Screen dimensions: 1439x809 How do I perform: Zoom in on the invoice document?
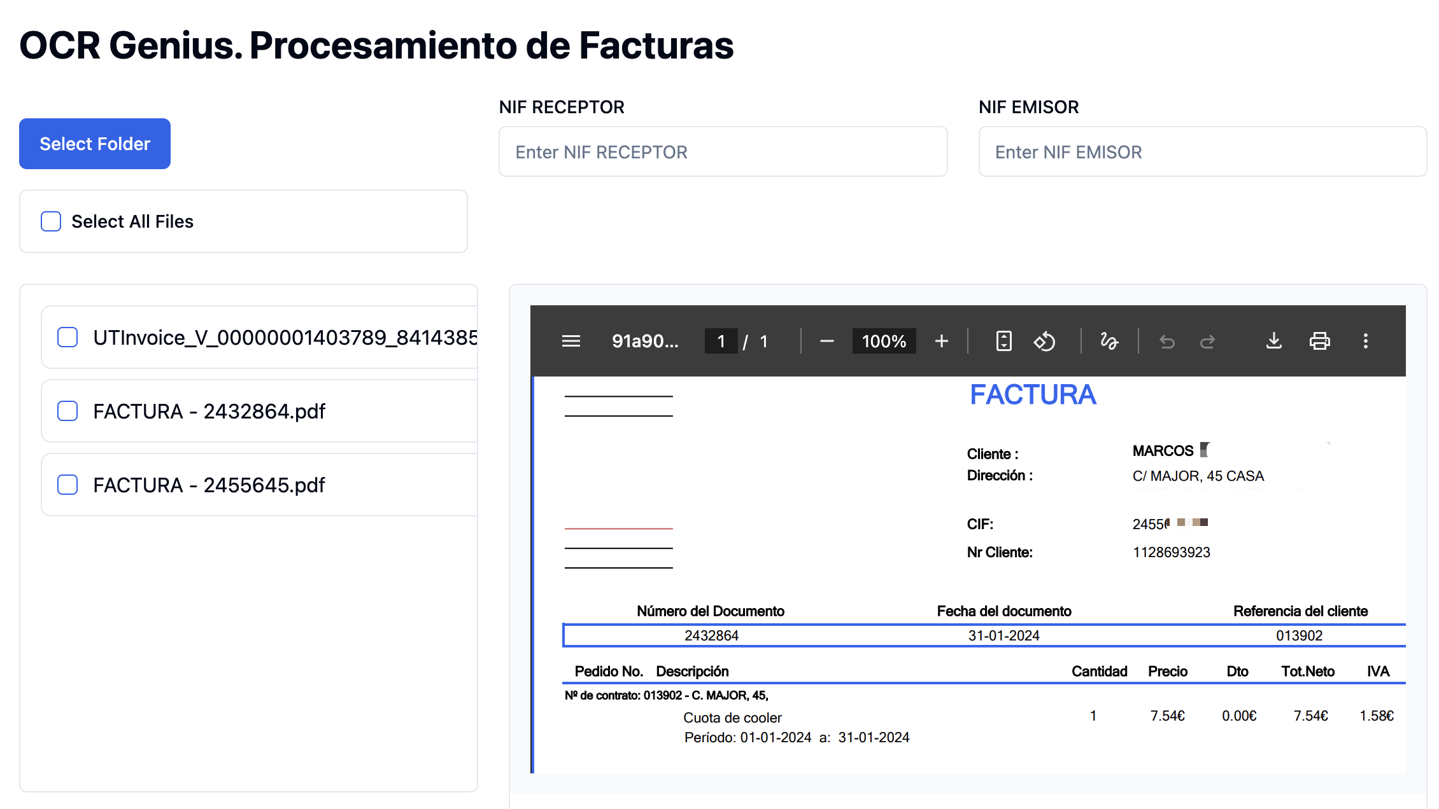pos(941,342)
